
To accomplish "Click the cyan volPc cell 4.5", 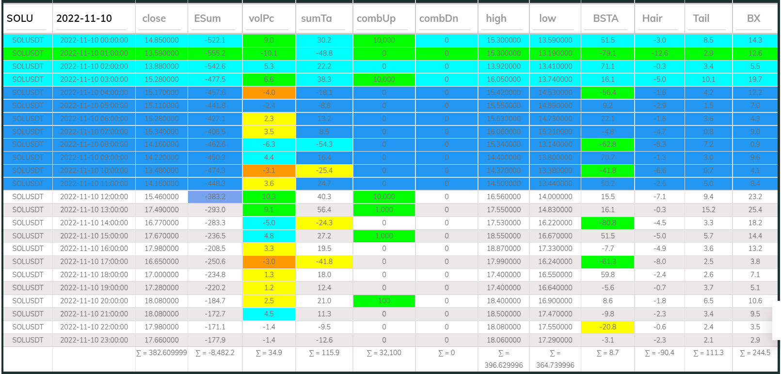I will click(269, 314).
